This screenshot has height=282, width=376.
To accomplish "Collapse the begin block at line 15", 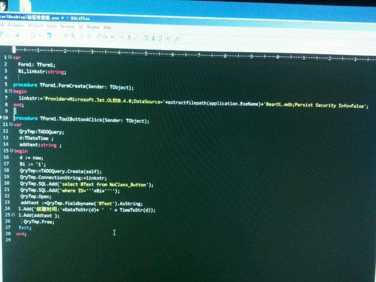I will pos(11,150).
